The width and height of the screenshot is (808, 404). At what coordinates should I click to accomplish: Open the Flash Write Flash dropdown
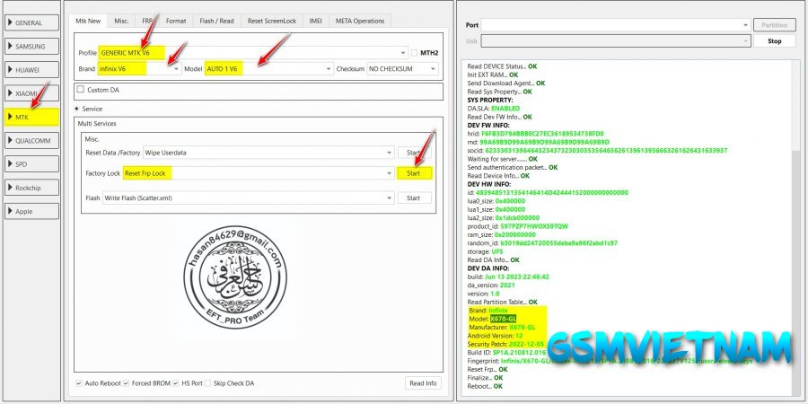click(249, 198)
